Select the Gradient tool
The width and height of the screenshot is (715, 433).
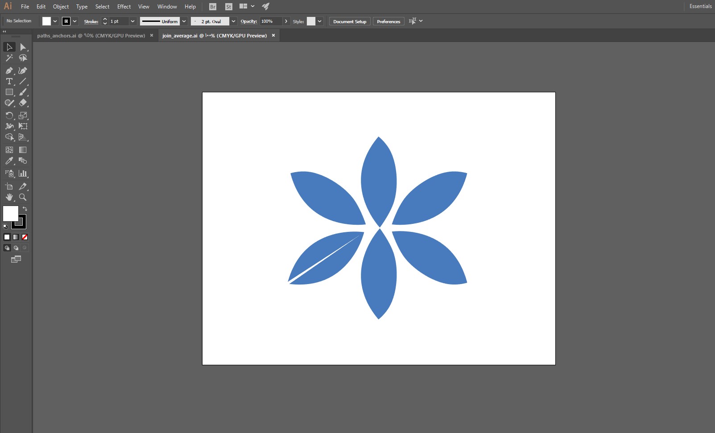[23, 150]
